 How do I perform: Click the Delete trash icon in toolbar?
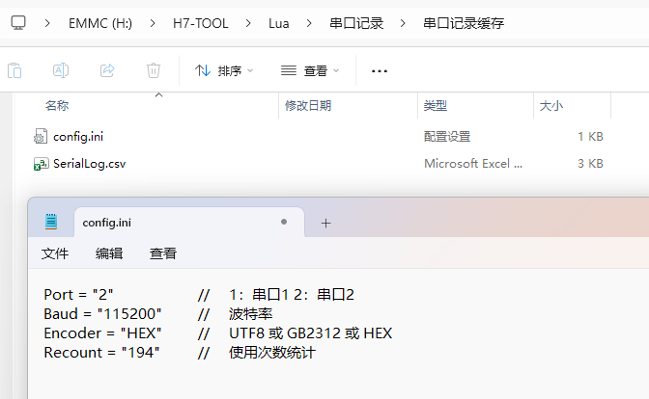(x=154, y=70)
